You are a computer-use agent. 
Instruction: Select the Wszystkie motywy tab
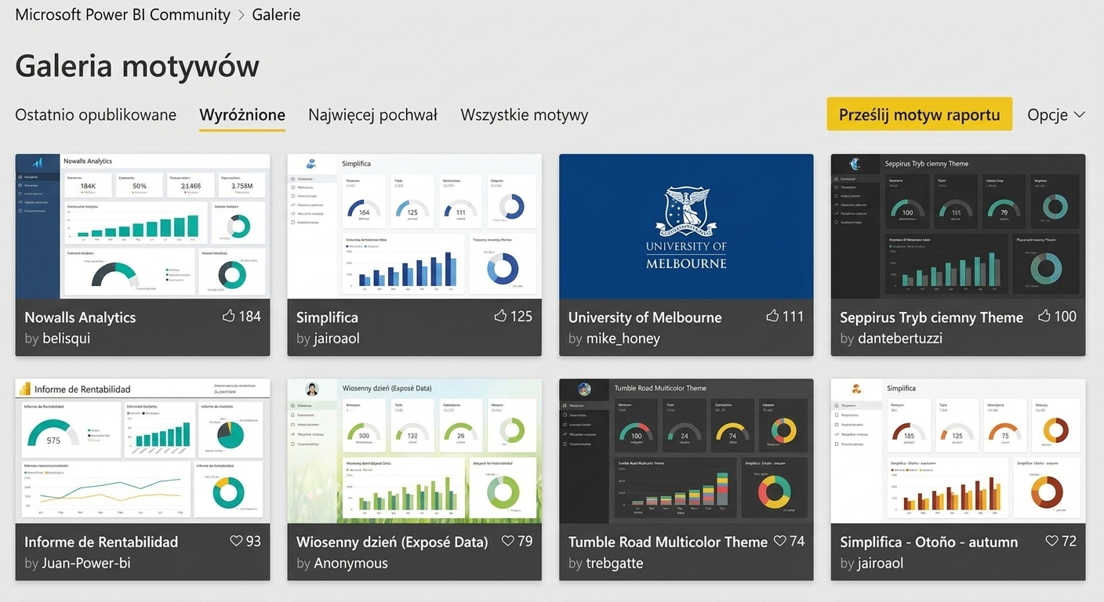[x=524, y=115]
